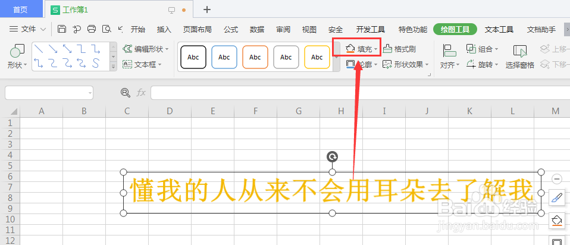Click the select-all corner of the grid
The height and width of the screenshot is (245, 570).
click(10, 111)
